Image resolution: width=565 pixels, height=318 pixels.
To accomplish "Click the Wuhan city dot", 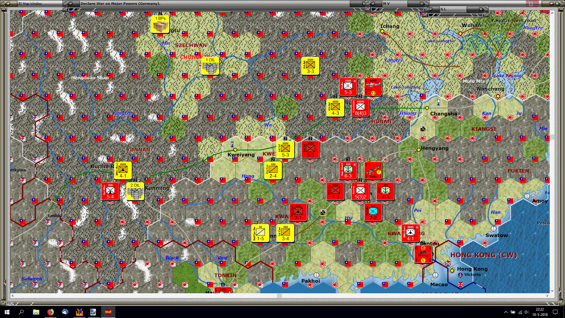I will [460, 33].
